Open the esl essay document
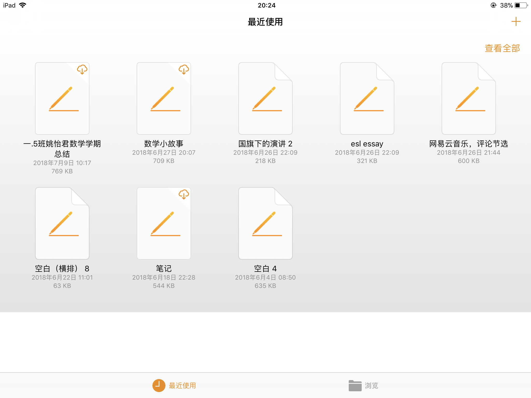The height and width of the screenshot is (398, 531). (367, 98)
